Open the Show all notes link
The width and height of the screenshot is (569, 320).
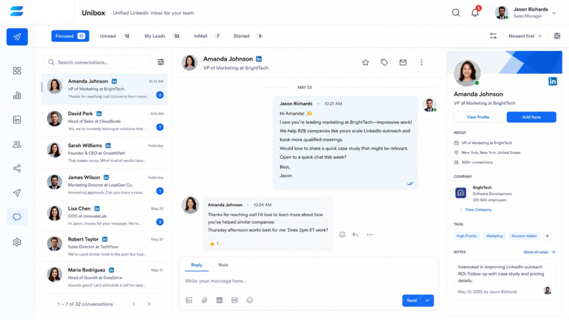tap(539, 252)
